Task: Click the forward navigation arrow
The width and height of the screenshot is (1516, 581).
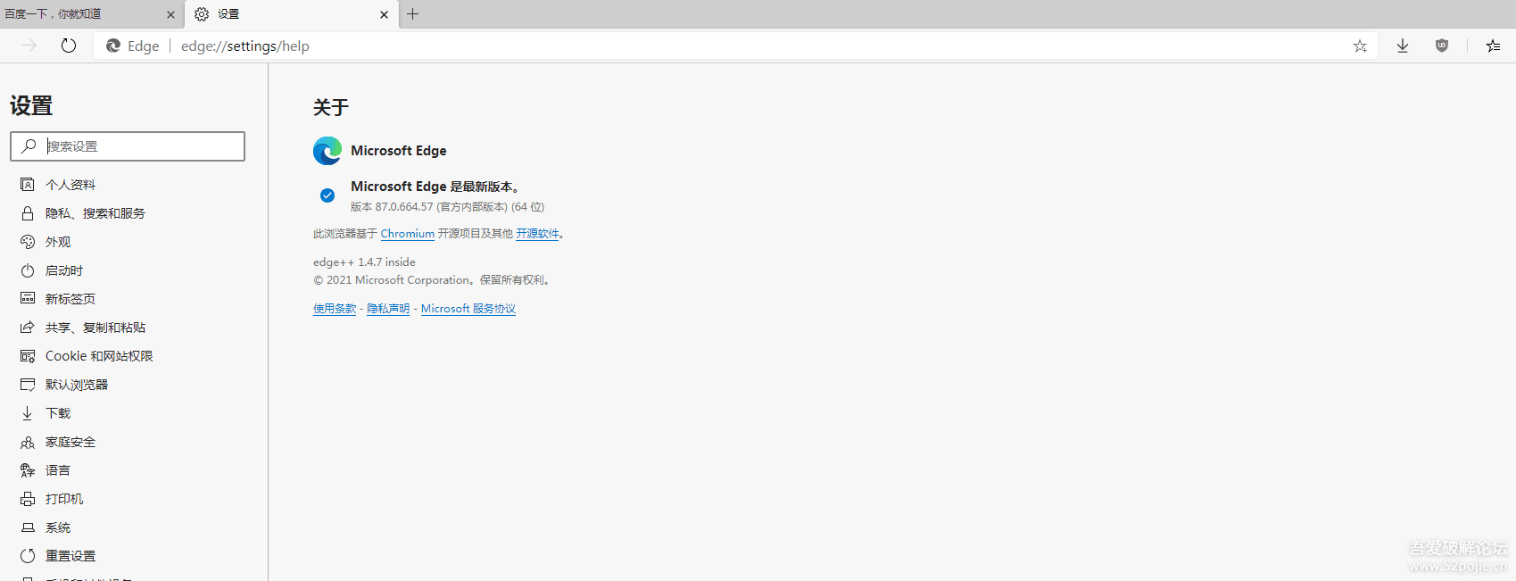Action: (29, 46)
